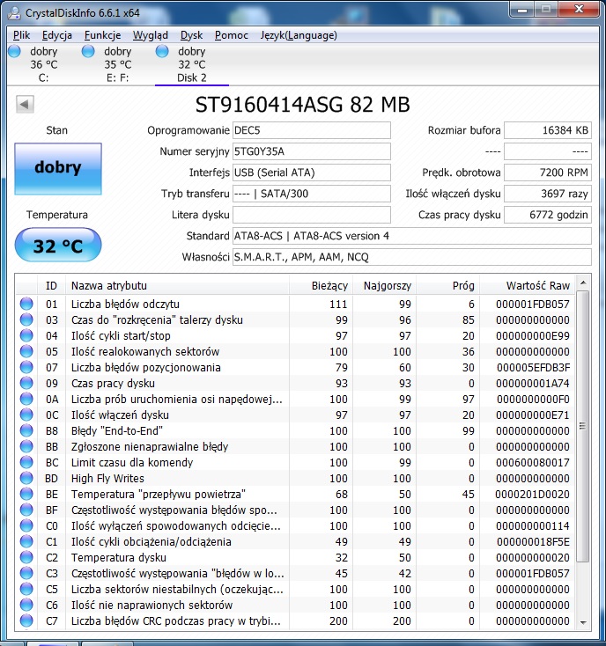Click status orb for attribute BB
Screen dimensions: 606x646
pyautogui.click(x=26, y=446)
